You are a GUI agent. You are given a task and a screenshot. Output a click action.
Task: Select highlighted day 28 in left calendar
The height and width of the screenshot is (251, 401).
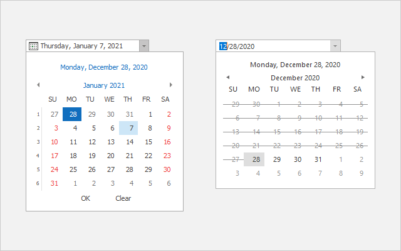click(72, 114)
